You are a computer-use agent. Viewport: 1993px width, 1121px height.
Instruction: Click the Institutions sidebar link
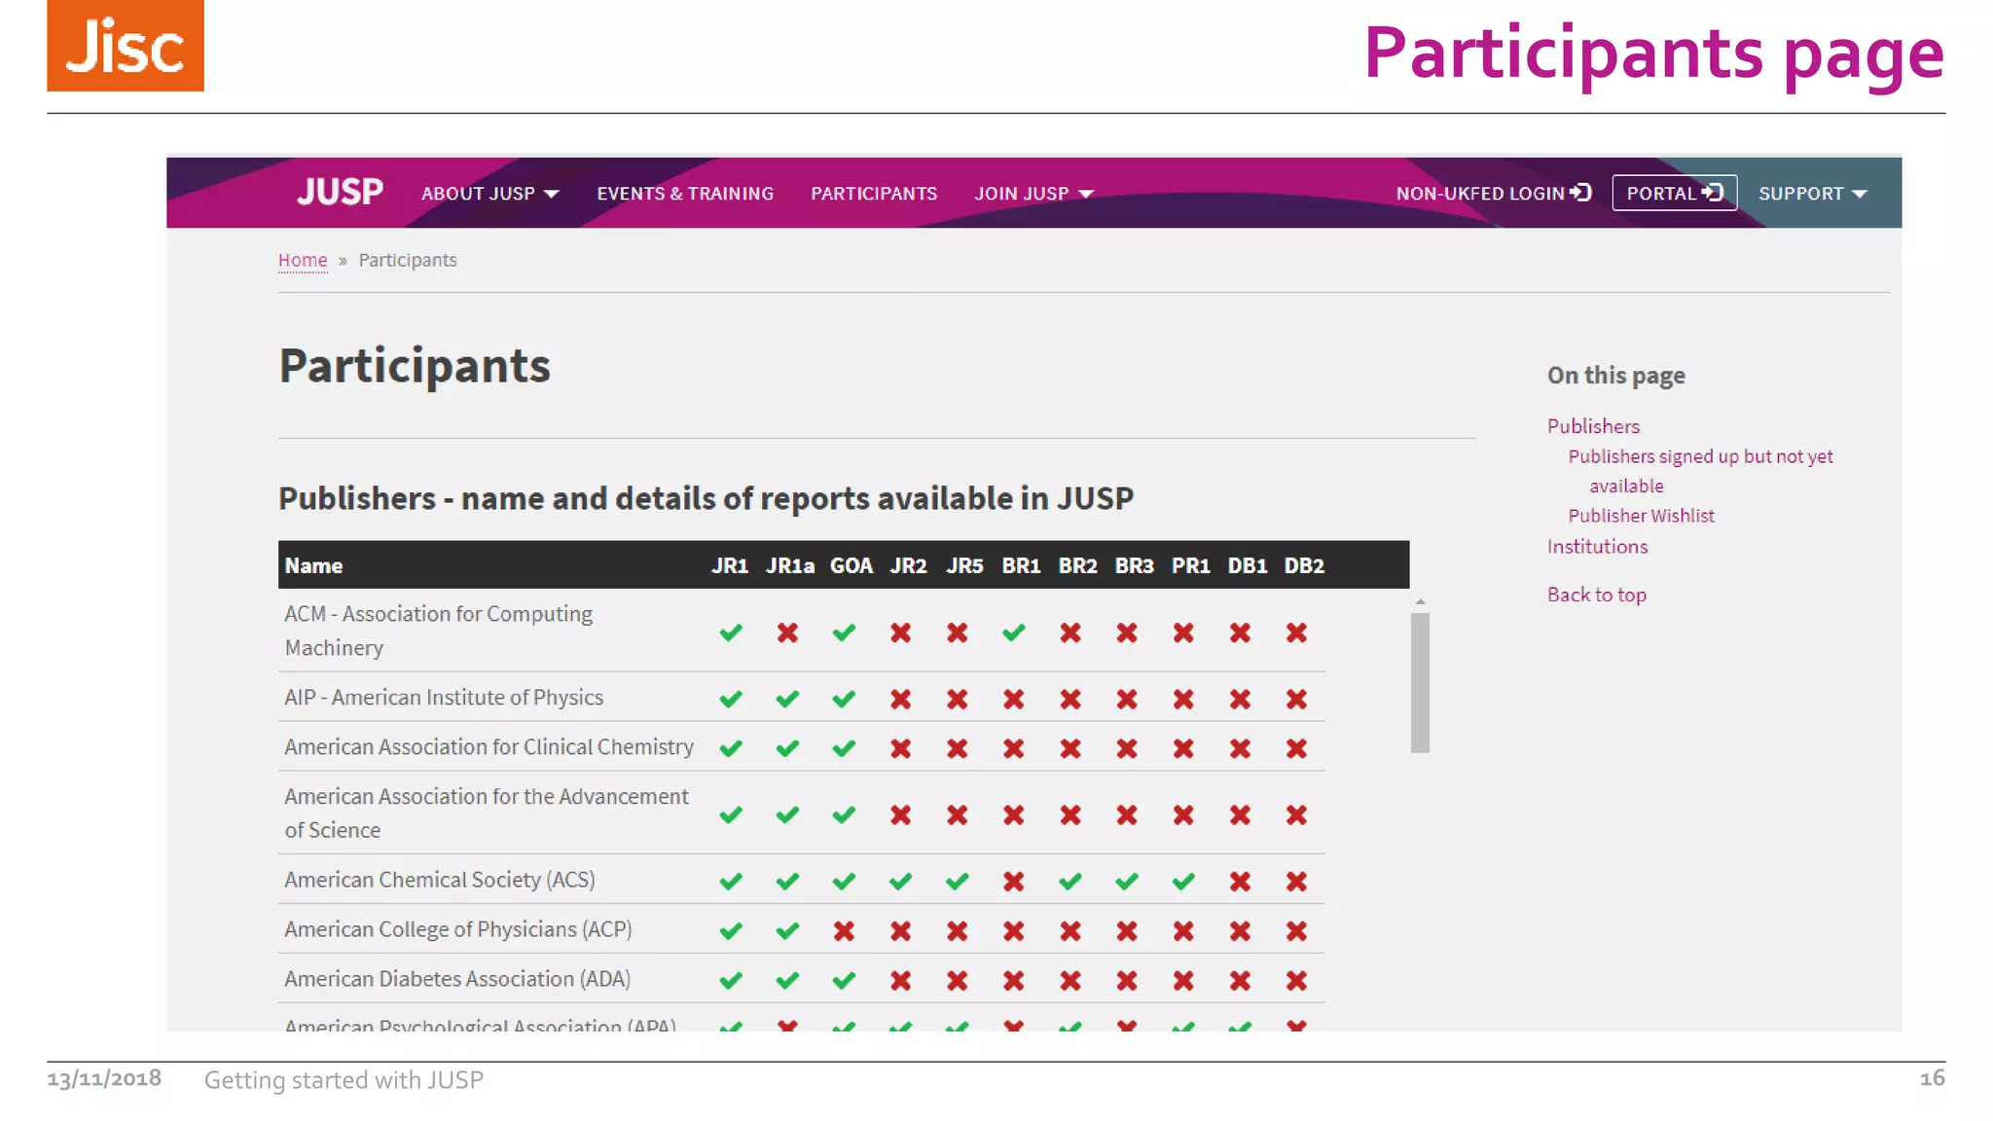click(x=1597, y=546)
